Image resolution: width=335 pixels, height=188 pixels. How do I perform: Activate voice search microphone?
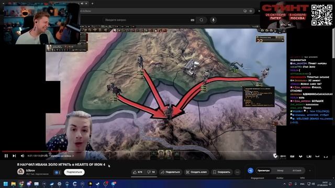point(213,20)
